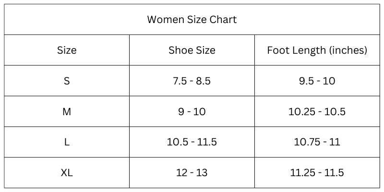
Task: Click shoe size 12 - 13 cell
Action: click(x=192, y=173)
